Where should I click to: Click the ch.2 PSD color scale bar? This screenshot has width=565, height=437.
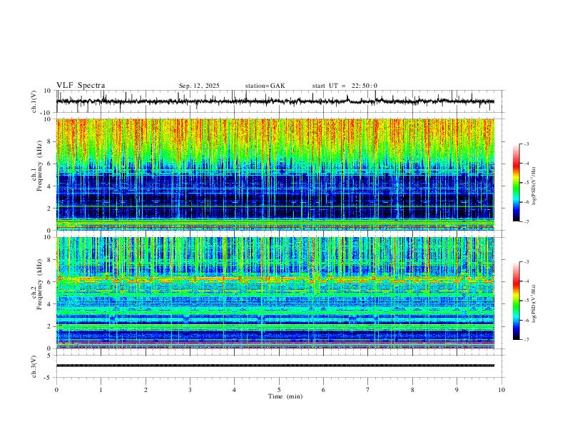(516, 301)
